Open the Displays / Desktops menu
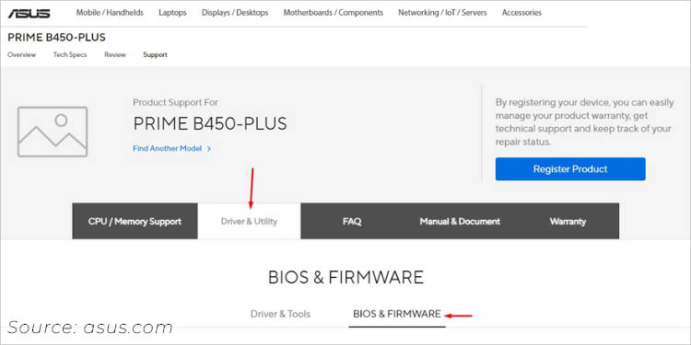This screenshot has height=345, width=691. [235, 13]
